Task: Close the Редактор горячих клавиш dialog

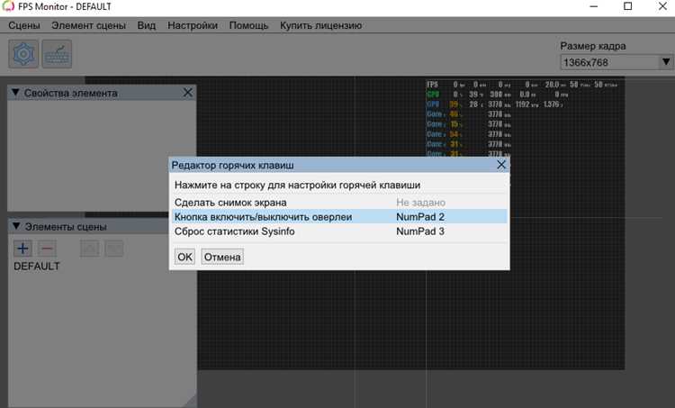Action: (501, 165)
